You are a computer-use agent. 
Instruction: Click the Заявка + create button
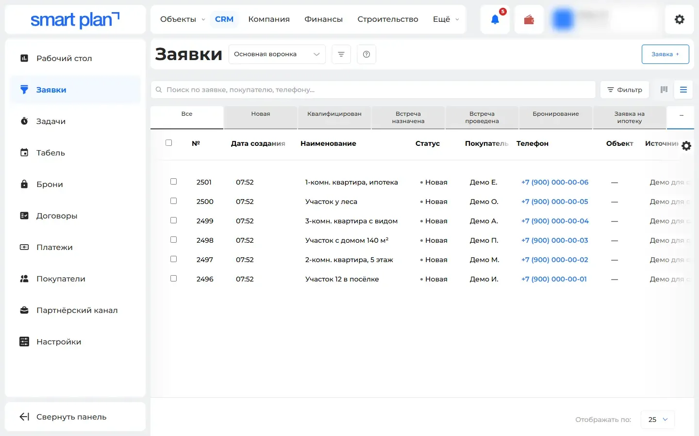click(666, 54)
